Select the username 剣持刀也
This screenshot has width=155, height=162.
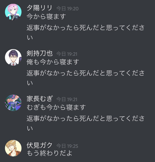[40, 54]
